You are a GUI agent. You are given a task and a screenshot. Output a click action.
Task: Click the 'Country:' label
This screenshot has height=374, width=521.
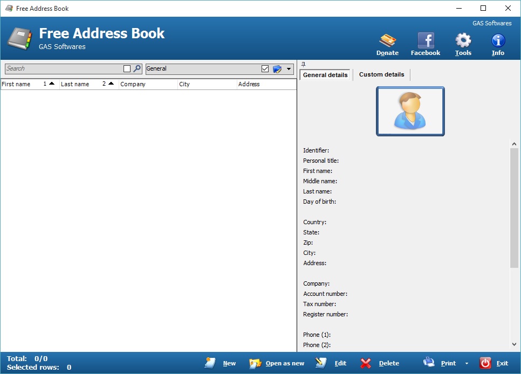(x=314, y=222)
